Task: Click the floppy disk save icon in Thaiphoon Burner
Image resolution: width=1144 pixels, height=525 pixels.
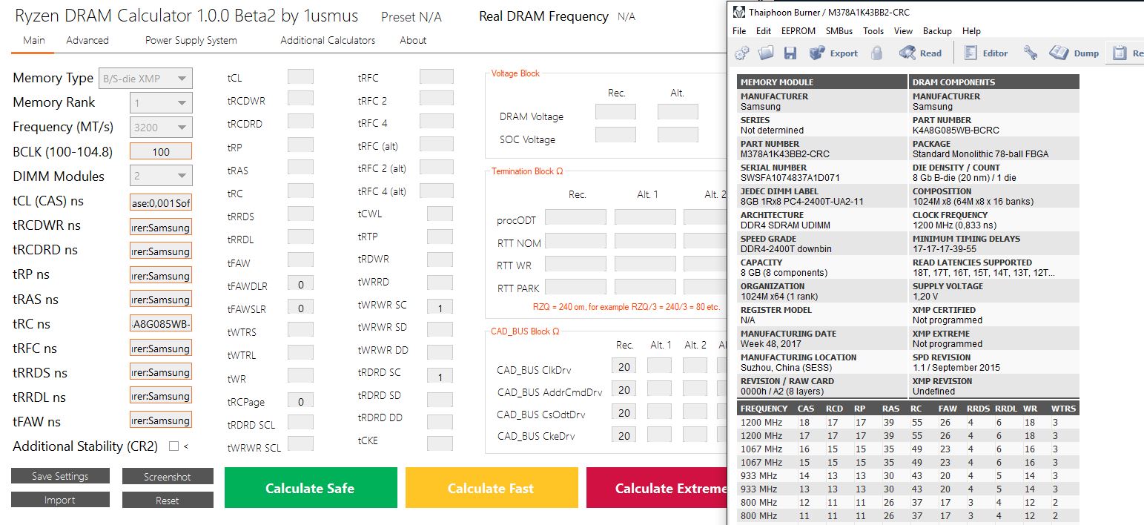Action: coord(790,53)
